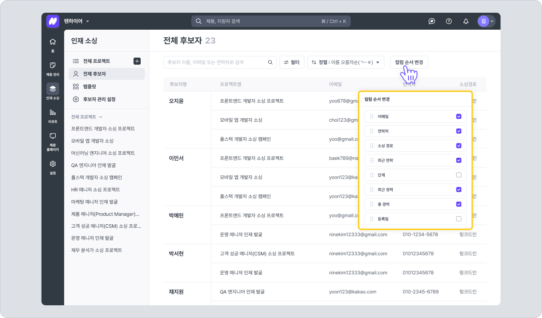Image resolution: width=542 pixels, height=318 pixels.
Task: Open 머신러닝 엔지니어 소싱 프로젝트 in sidebar
Action: [x=103, y=153]
